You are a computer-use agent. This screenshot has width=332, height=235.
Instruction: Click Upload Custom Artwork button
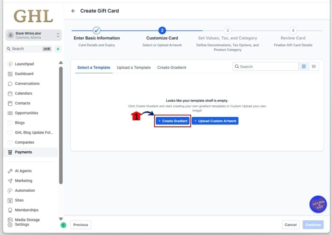click(x=215, y=121)
